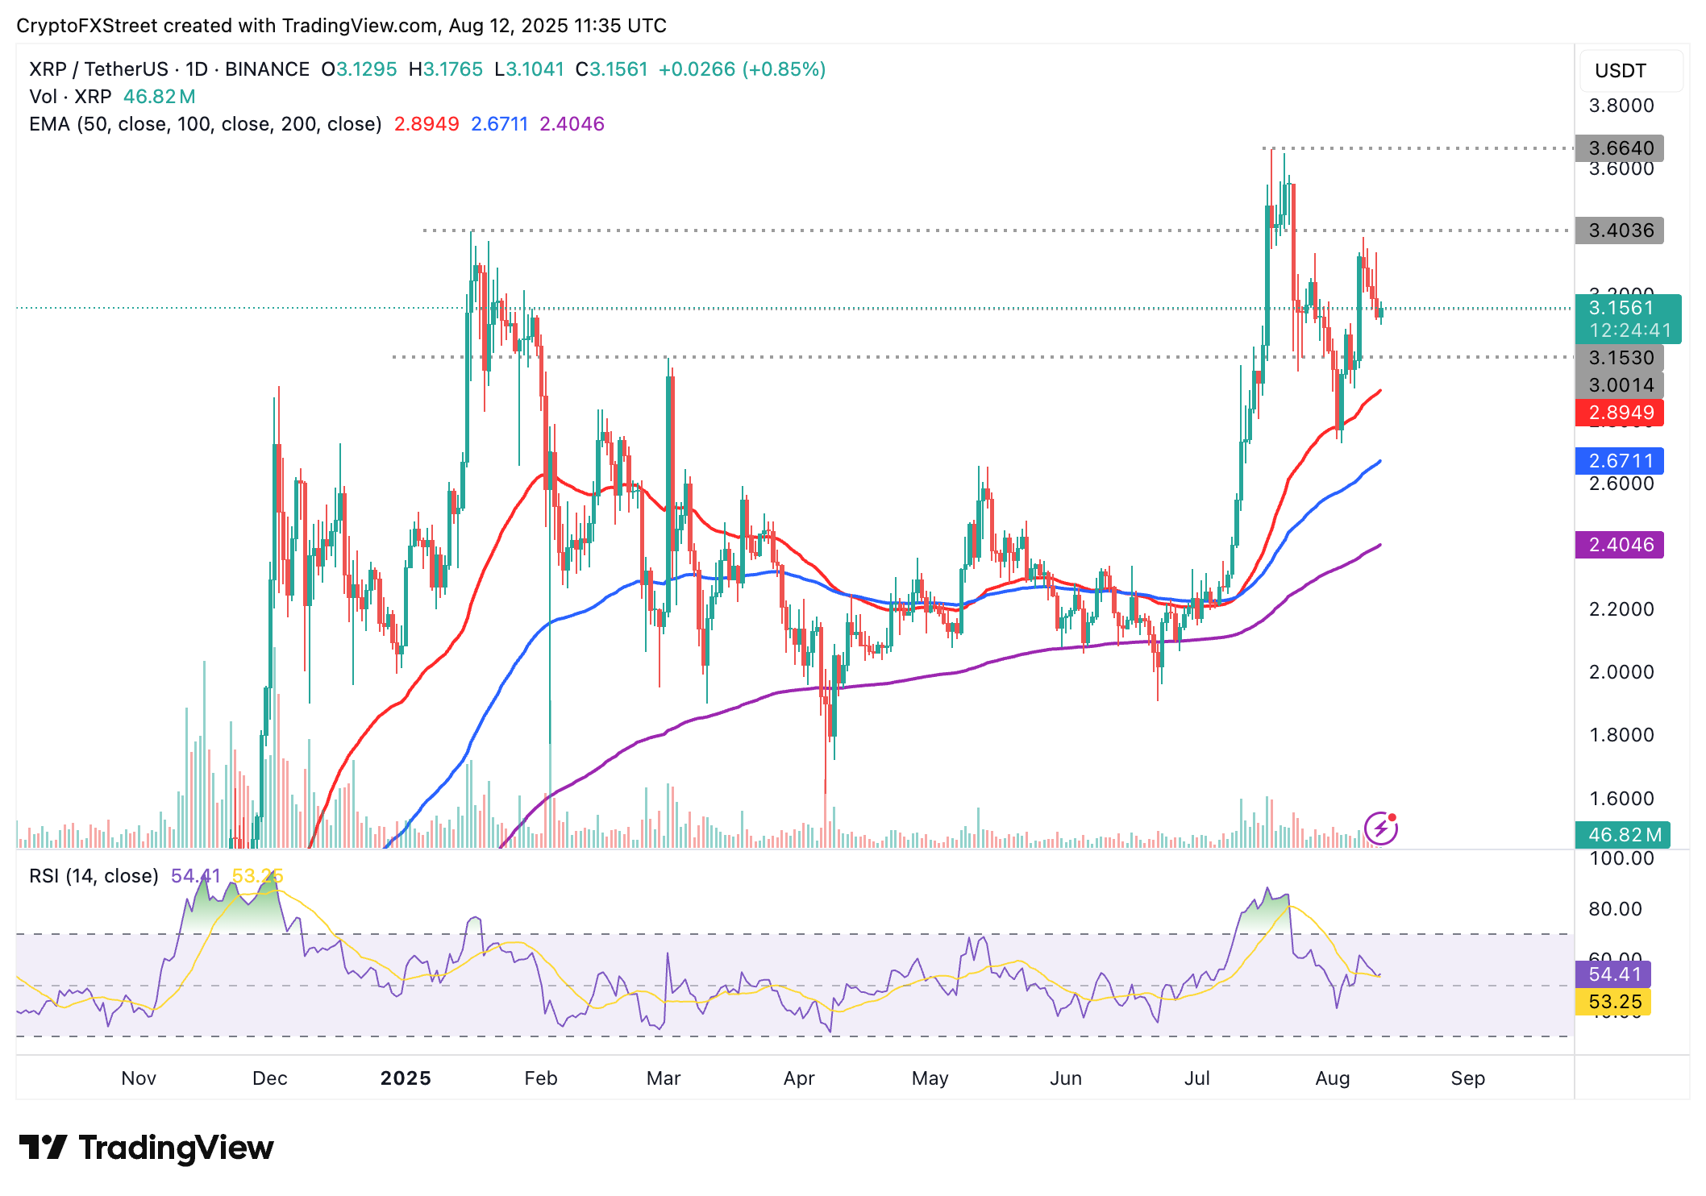The image size is (1706, 1196).
Task: Click the purple 2.4046 EMA price tag
Action: pyautogui.click(x=1619, y=545)
